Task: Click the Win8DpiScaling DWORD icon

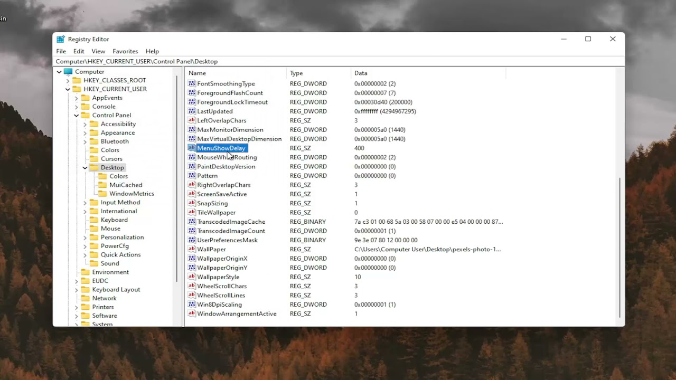Action: click(192, 305)
